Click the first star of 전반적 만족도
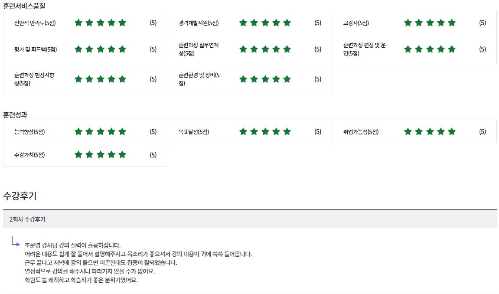 pyautogui.click(x=78, y=23)
